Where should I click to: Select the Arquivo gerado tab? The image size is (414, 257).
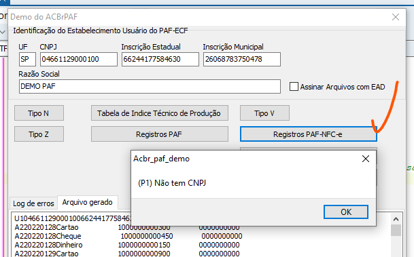(88, 202)
